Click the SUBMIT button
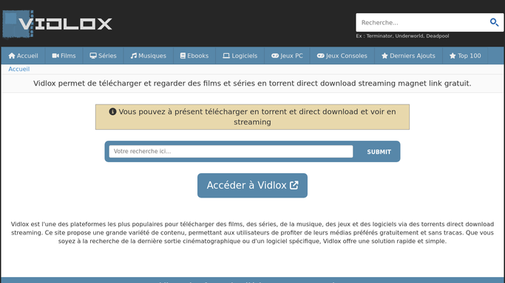Viewport: 505px width, 283px height. 379,152
